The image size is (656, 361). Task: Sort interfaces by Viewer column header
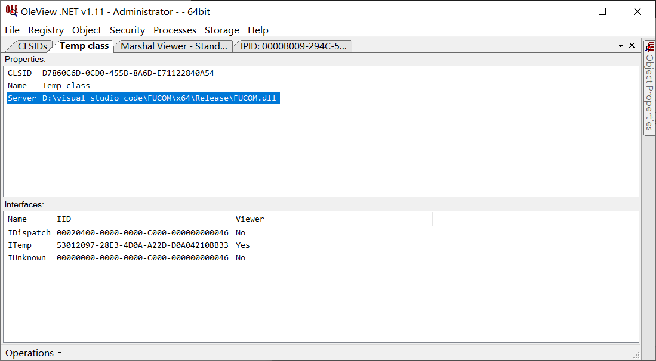[332, 219]
